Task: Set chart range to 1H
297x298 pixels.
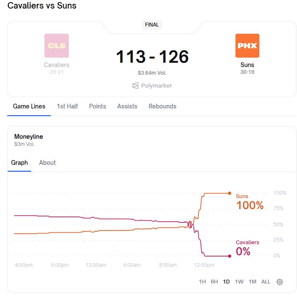Action: coord(203,282)
